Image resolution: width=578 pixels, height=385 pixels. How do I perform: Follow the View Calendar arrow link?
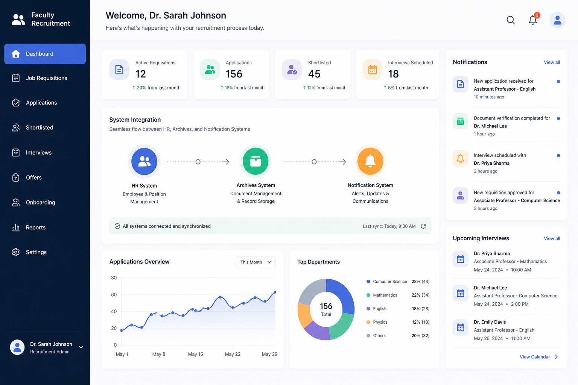pyautogui.click(x=539, y=357)
